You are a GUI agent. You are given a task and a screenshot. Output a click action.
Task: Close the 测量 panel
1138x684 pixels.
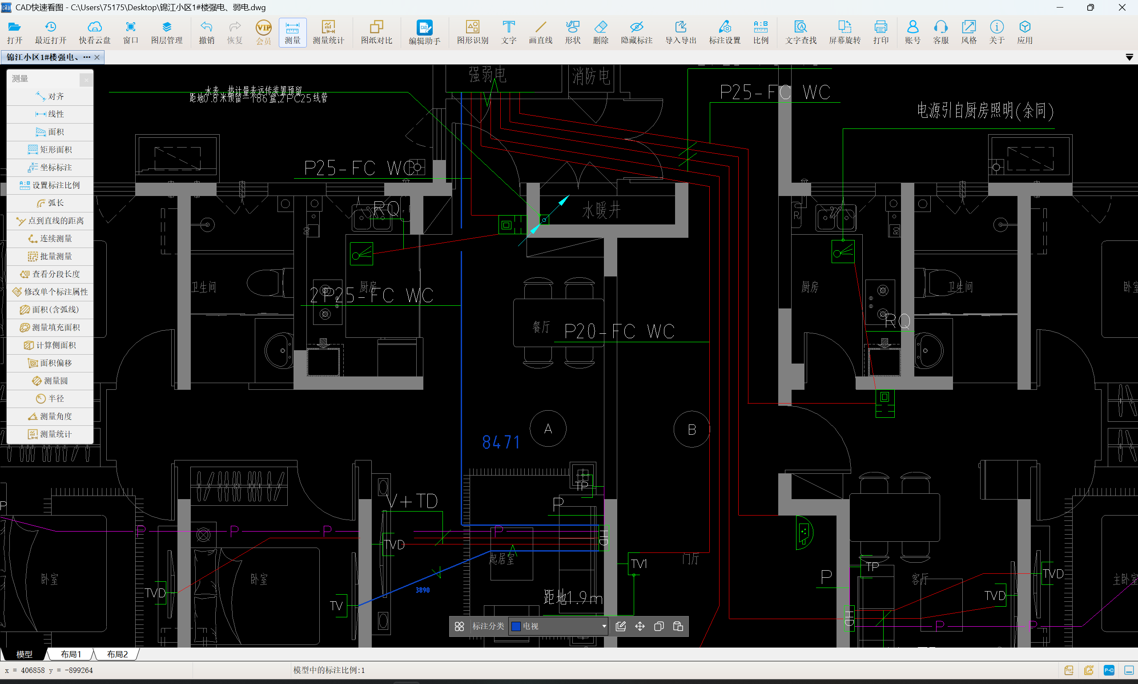point(86,80)
